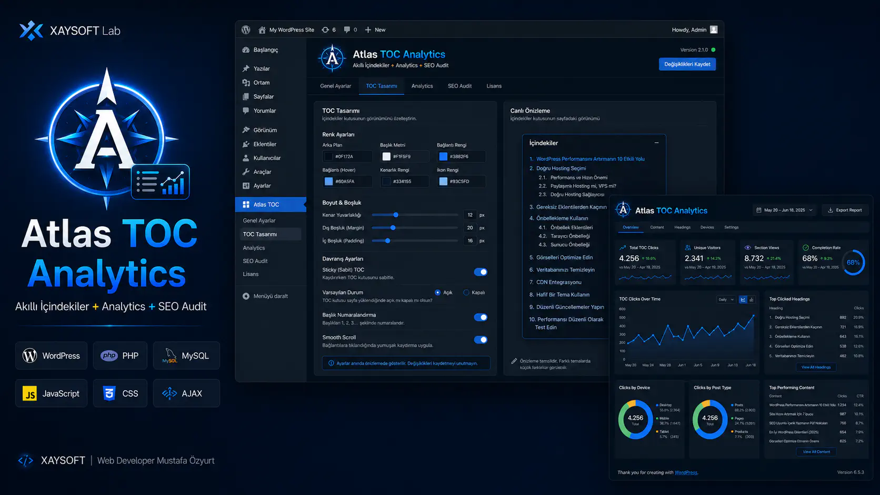880x495 pixels.
Task: Open the SEO Audit submenu item in sidebar
Action: pos(255,261)
